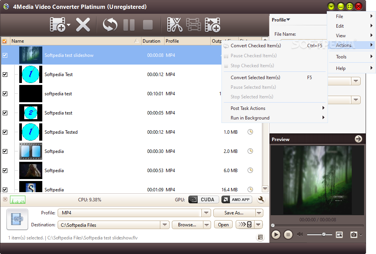The image size is (376, 254).
Task: Click the large MP4 profile icon
Action: 17,219
